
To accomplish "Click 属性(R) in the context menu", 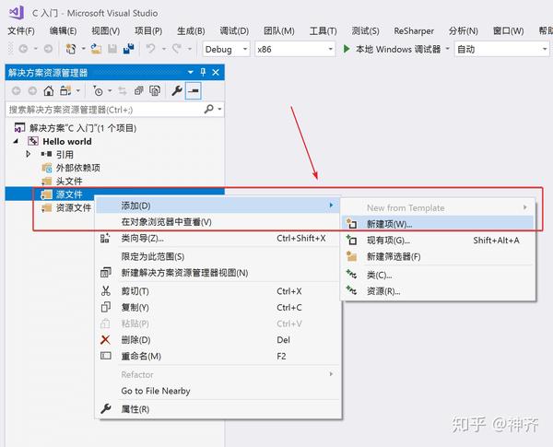I will tap(218, 409).
